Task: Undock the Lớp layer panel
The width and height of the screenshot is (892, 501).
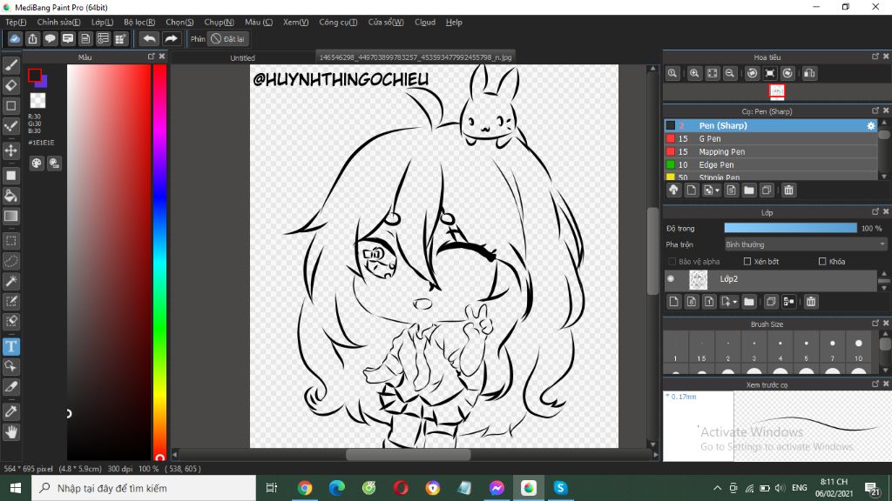Action: [875, 211]
